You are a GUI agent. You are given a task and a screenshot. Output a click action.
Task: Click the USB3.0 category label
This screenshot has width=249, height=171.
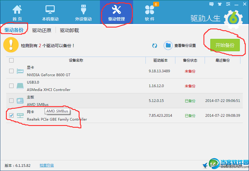click(x=33, y=82)
